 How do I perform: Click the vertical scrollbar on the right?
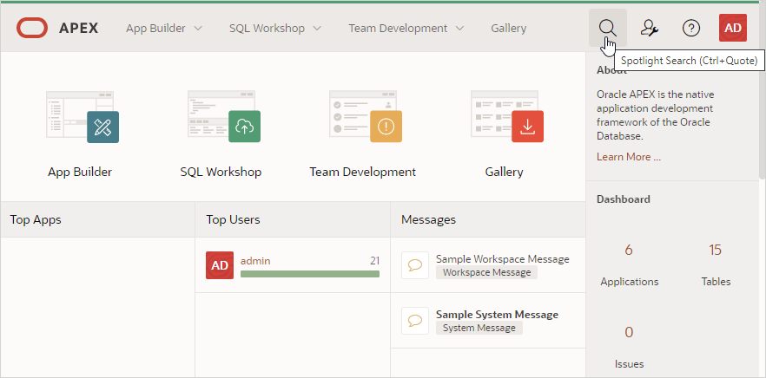click(763, 114)
